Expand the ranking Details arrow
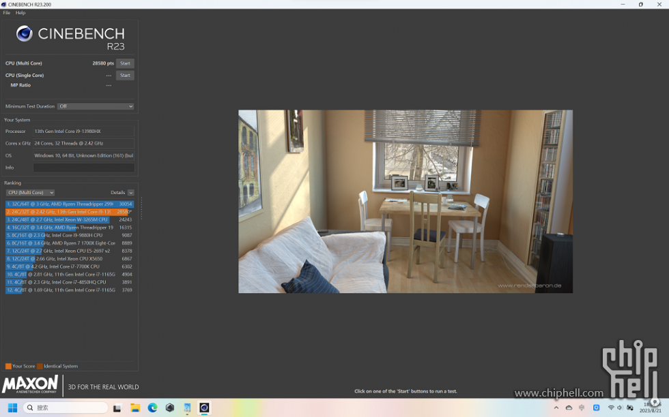Viewport: 669px width, 417px height. 130,193
